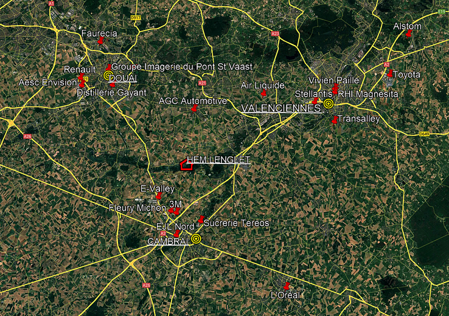This screenshot has height=316, width=449.
Task: Select the L'Oréal pushpin marker
Action: (x=286, y=286)
